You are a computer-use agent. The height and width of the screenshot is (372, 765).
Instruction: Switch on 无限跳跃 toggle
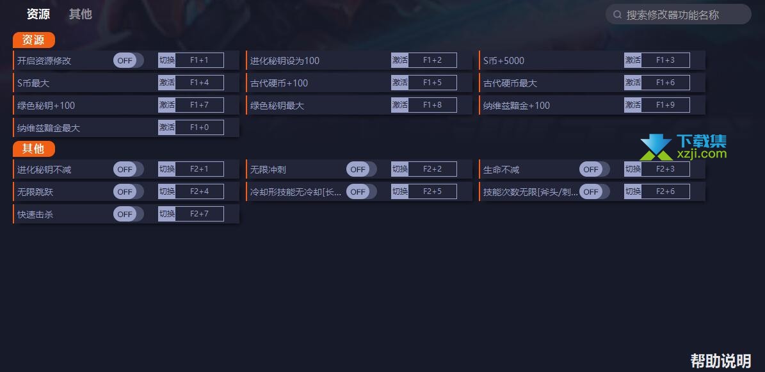128,192
